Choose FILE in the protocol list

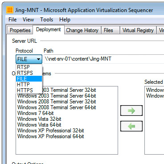(x=29, y=79)
